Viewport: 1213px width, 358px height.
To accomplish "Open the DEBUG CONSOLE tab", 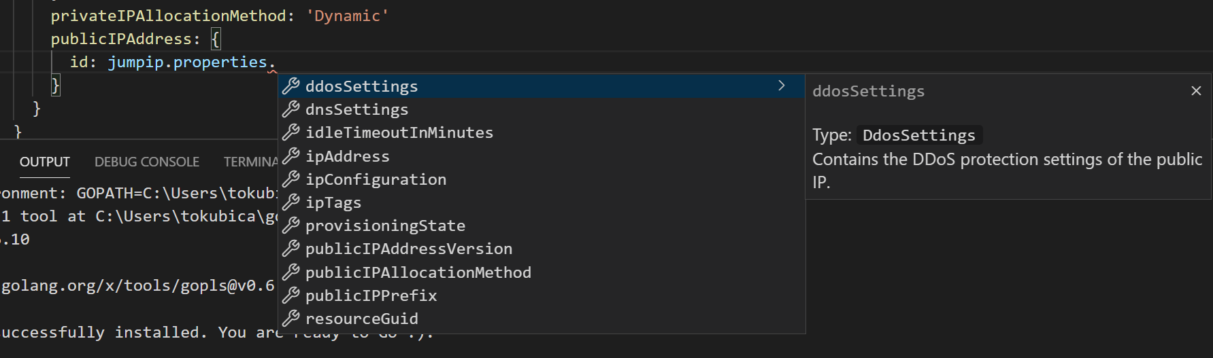I will [147, 162].
